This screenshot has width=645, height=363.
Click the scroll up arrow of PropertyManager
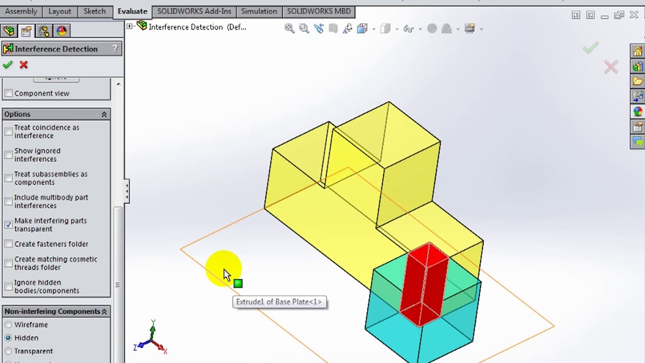(118, 84)
